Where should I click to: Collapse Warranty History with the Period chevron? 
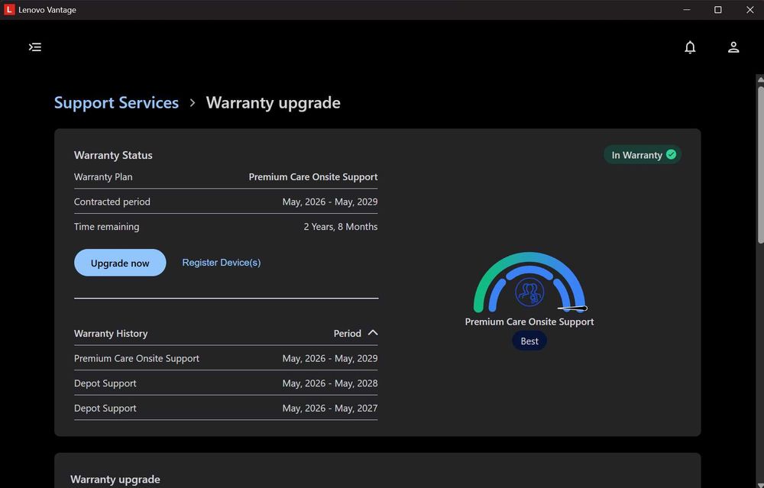tap(373, 333)
